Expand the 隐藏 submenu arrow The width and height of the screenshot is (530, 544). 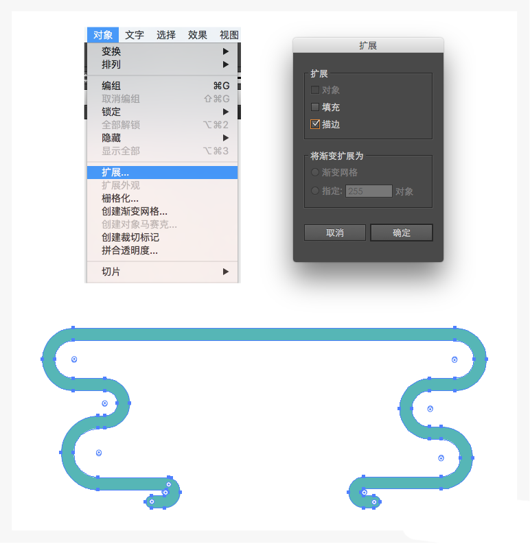click(x=226, y=138)
